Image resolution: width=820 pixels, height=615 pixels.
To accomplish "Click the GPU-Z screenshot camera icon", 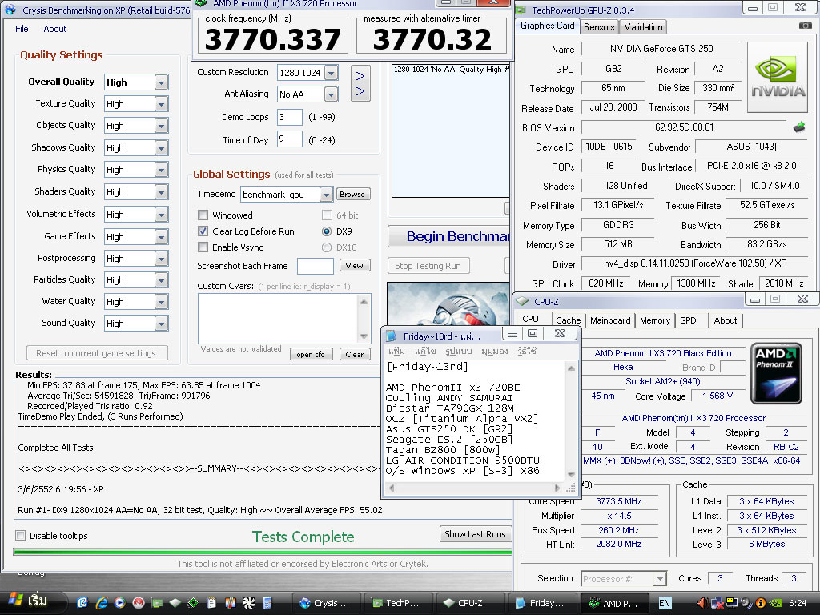I will [805, 26].
